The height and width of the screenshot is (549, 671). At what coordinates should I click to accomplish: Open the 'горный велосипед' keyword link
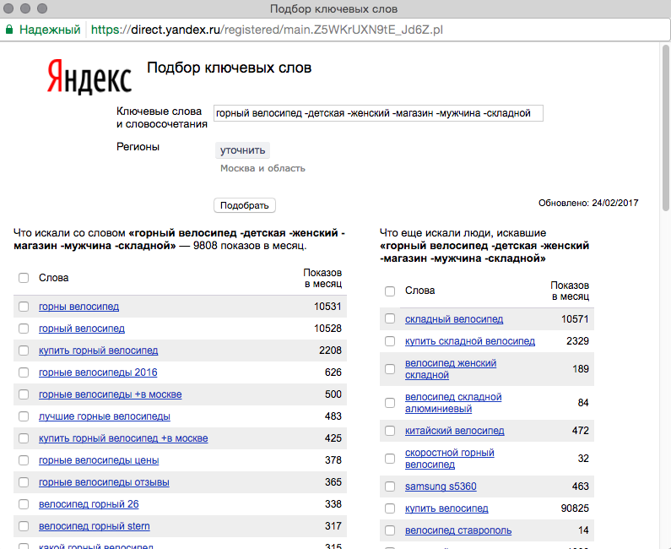pos(82,329)
